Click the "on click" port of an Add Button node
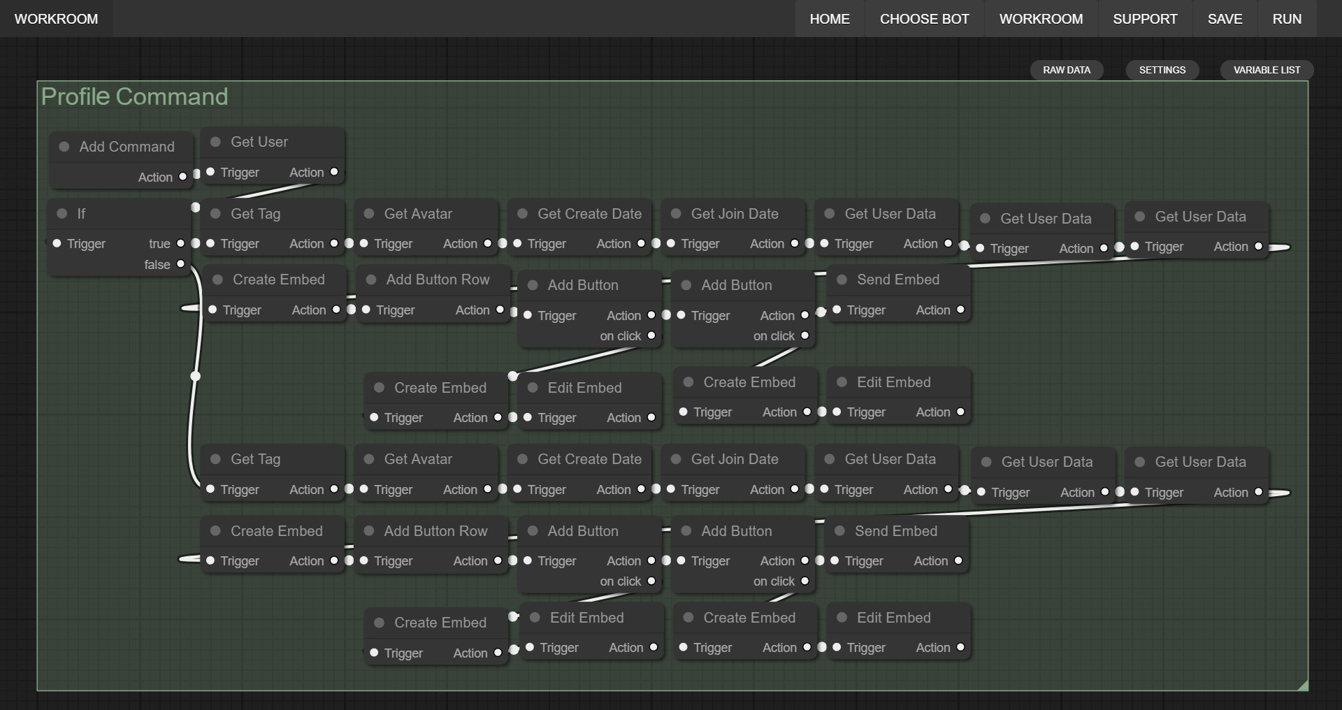 pos(651,335)
